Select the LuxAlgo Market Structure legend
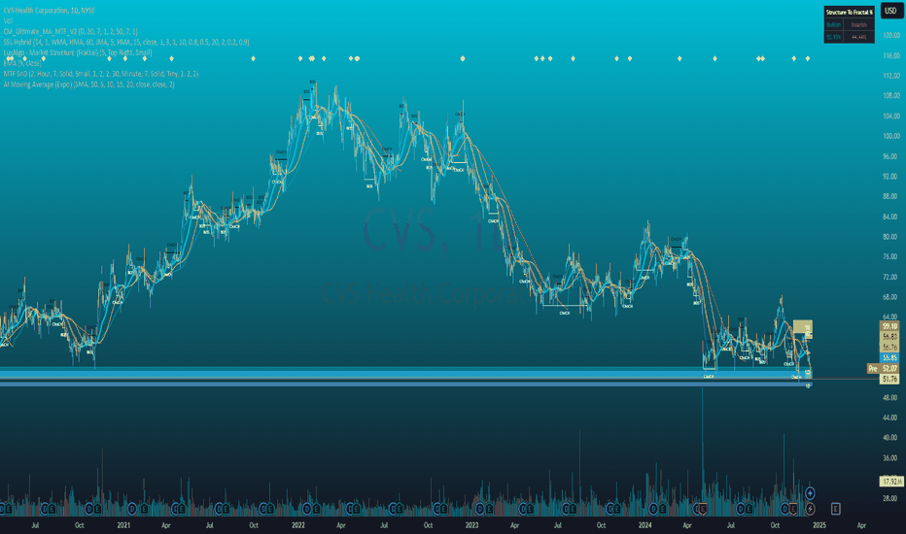The height and width of the screenshot is (534, 906). (x=78, y=52)
